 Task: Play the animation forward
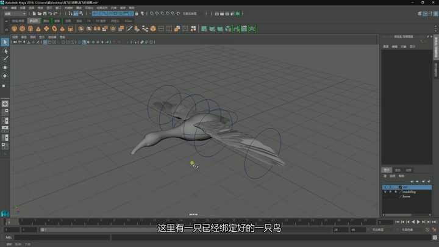[x=418, y=222]
